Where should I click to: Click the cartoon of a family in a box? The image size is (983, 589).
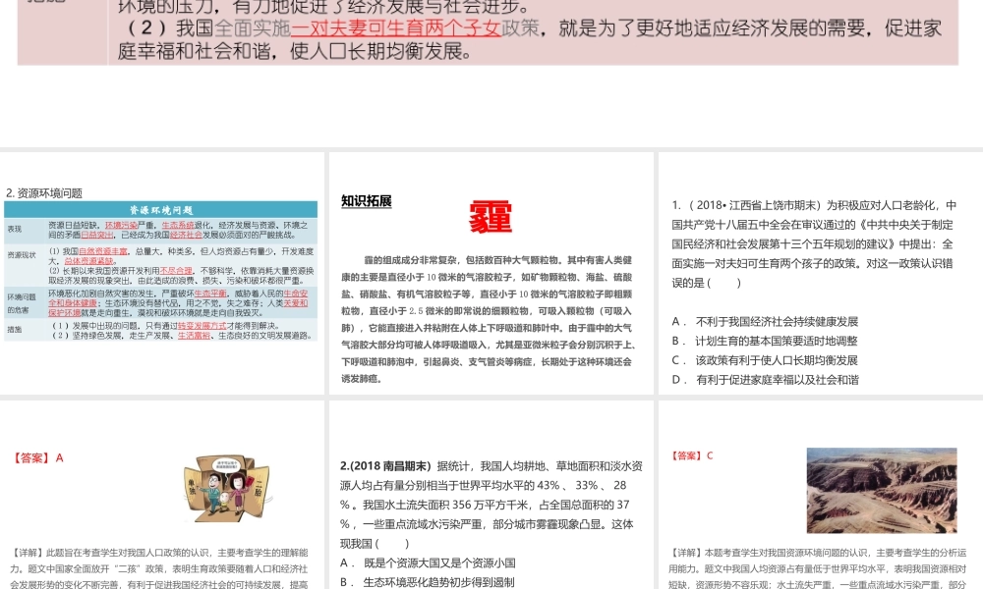[228, 489]
